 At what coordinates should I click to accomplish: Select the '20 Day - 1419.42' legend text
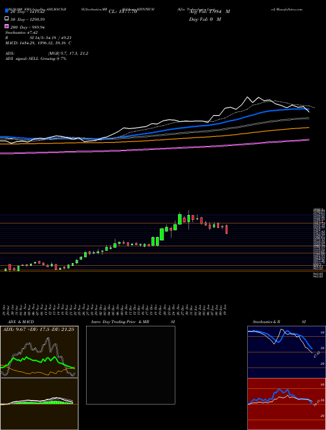click(x=27, y=12)
